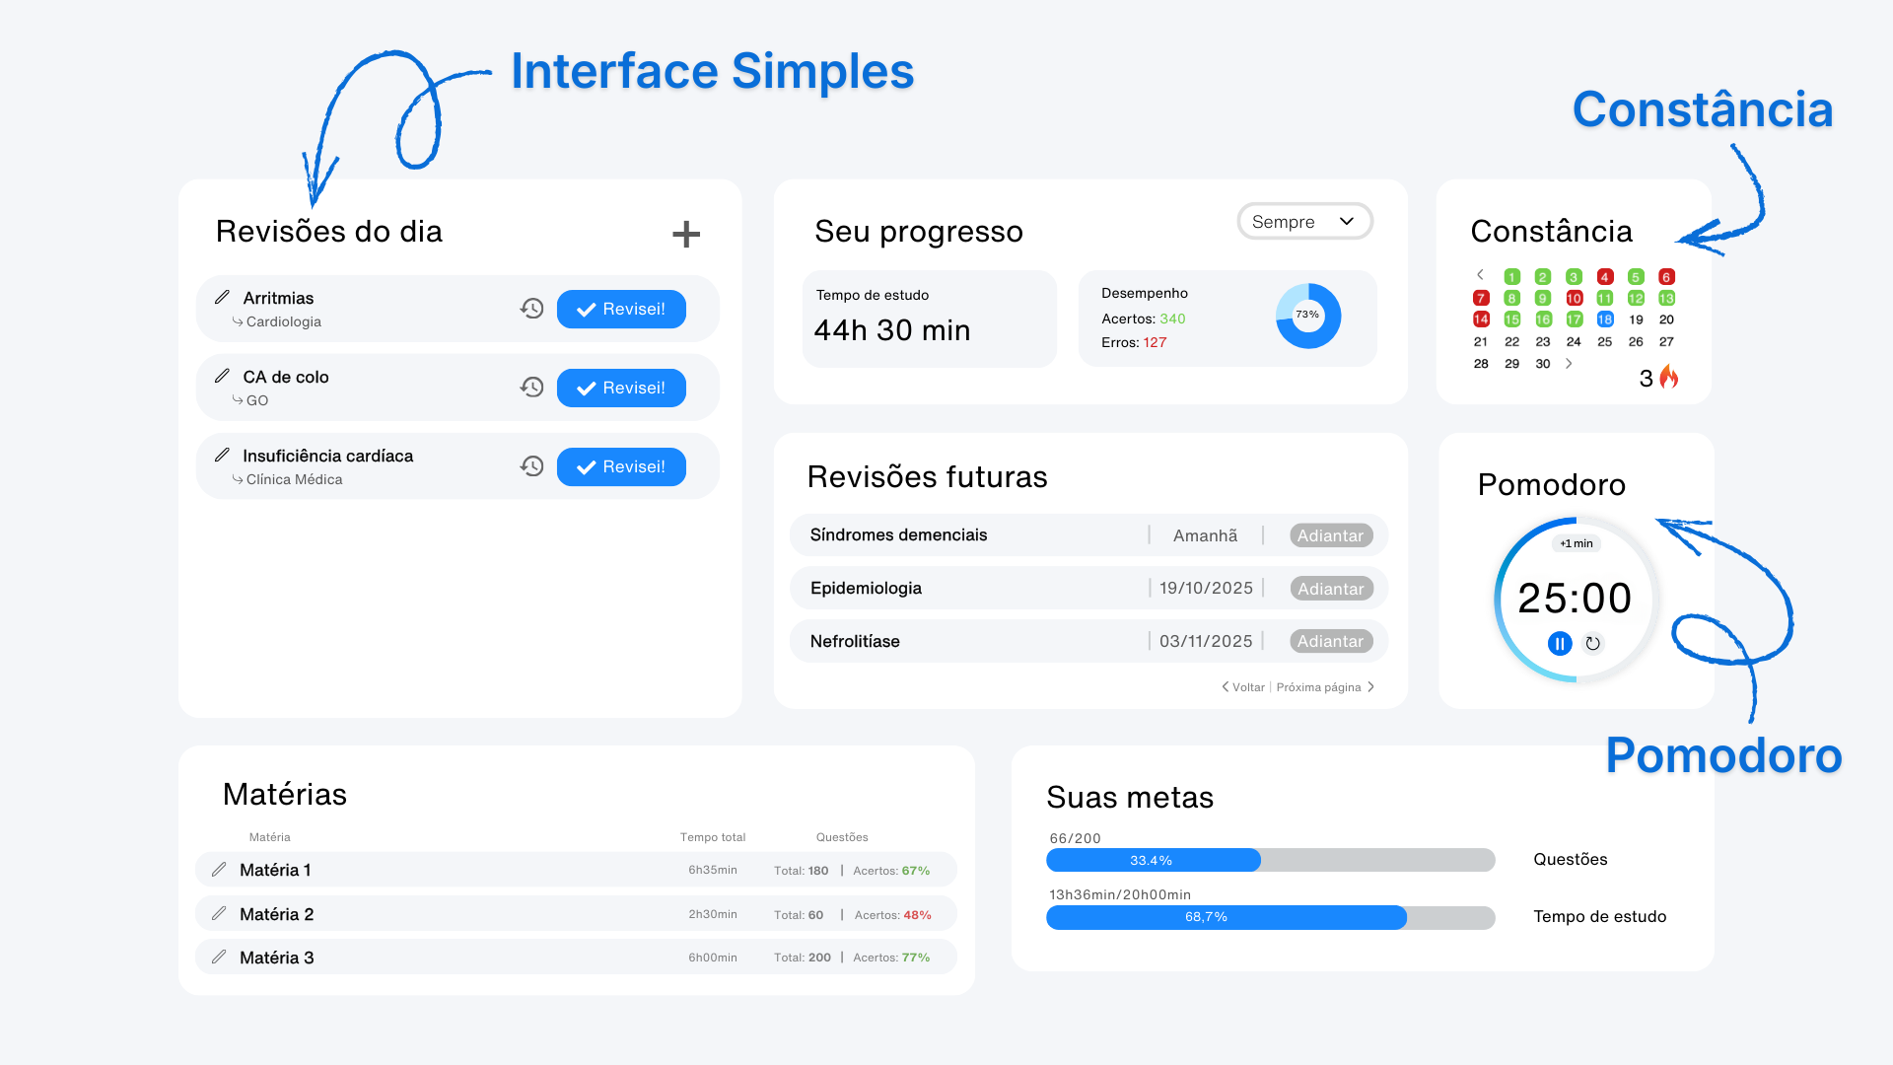Open history clock icon for CA de colo
This screenshot has width=1893, height=1065.
tap(531, 388)
